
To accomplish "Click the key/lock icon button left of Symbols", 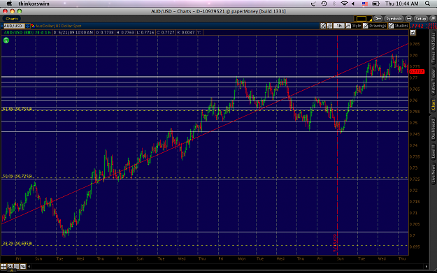I will pyautogui.click(x=378, y=19).
